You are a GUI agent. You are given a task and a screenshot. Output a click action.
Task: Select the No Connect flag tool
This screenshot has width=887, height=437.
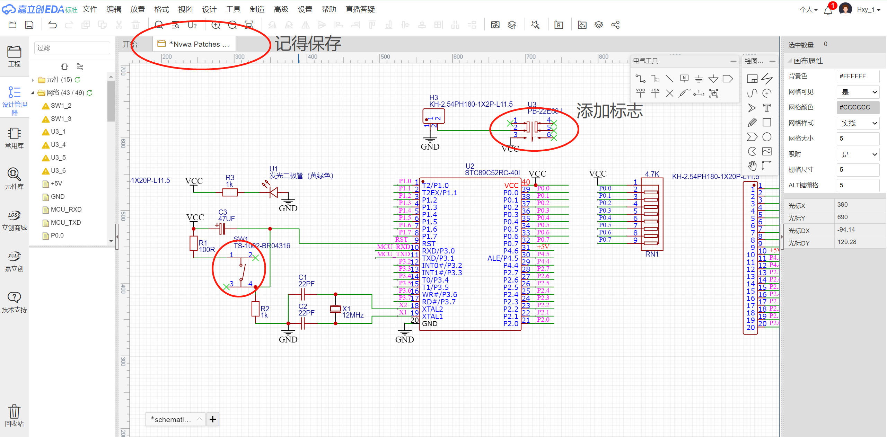[669, 93]
